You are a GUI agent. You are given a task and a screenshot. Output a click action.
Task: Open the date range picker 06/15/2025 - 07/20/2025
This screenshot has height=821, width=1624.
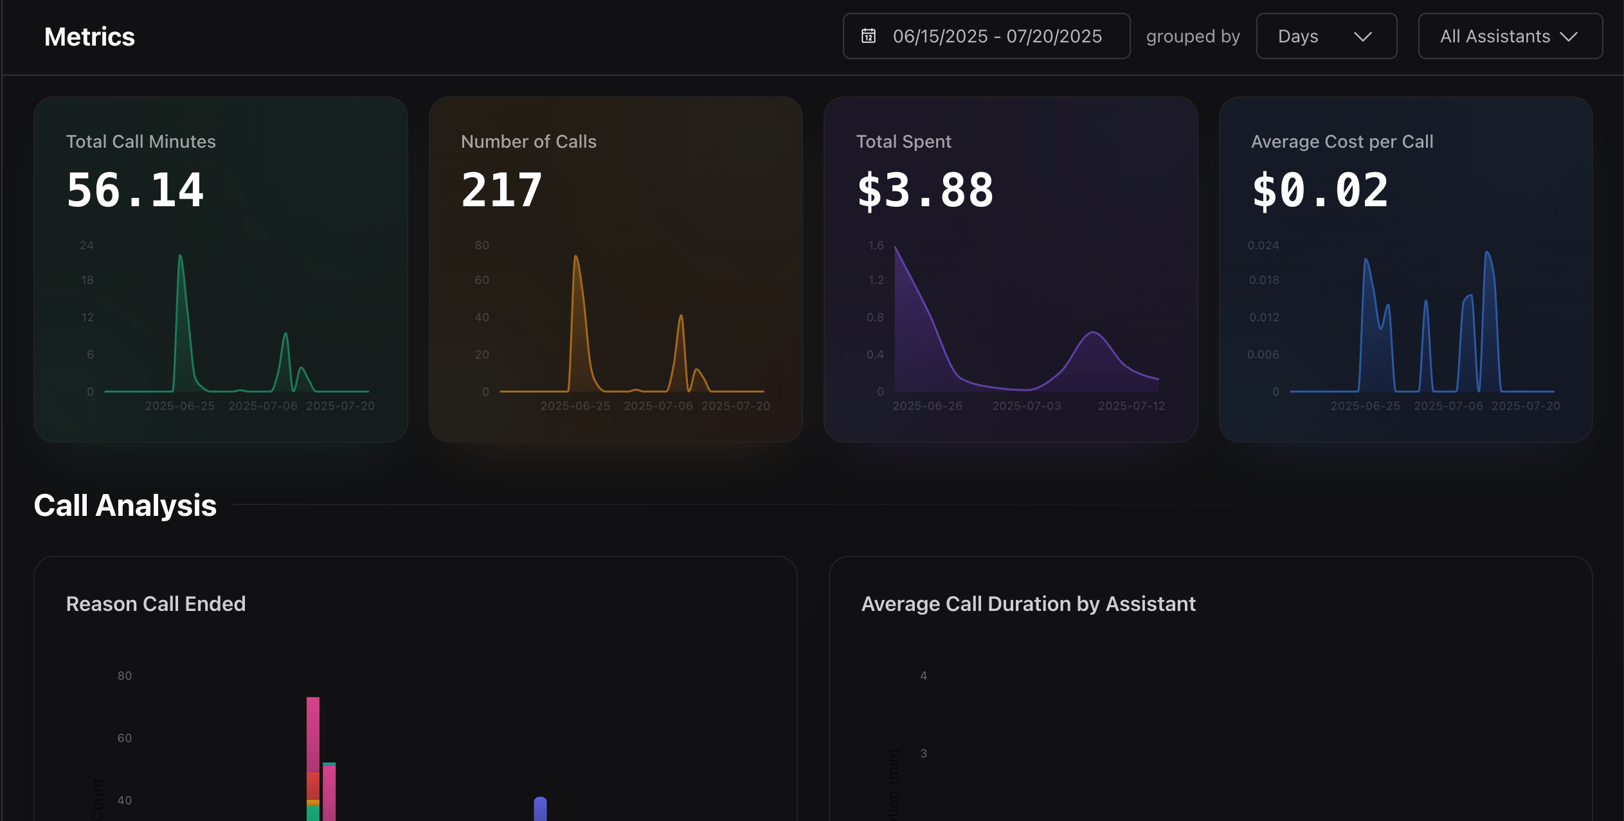pos(997,36)
